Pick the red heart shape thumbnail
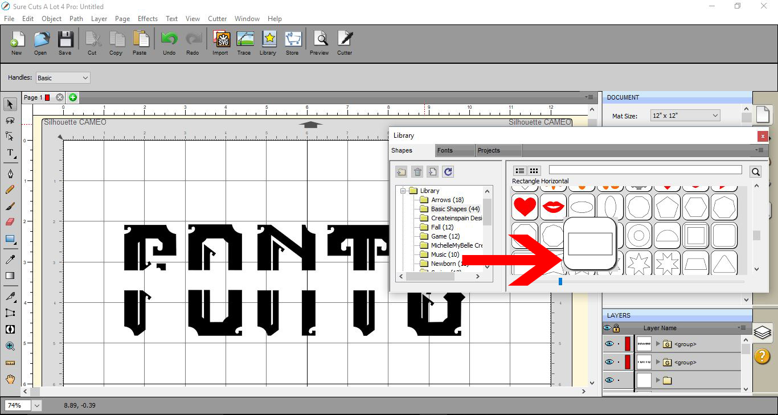 pyautogui.click(x=525, y=207)
